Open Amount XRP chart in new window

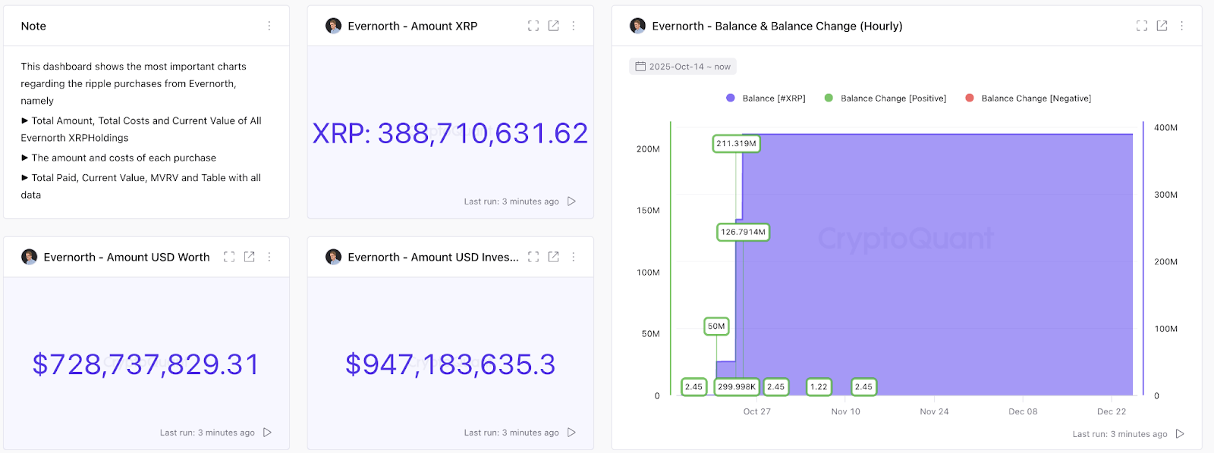click(554, 26)
